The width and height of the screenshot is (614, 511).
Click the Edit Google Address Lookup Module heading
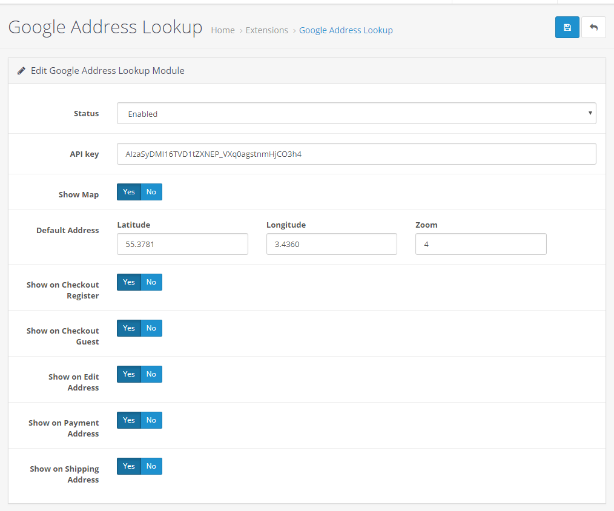click(108, 71)
